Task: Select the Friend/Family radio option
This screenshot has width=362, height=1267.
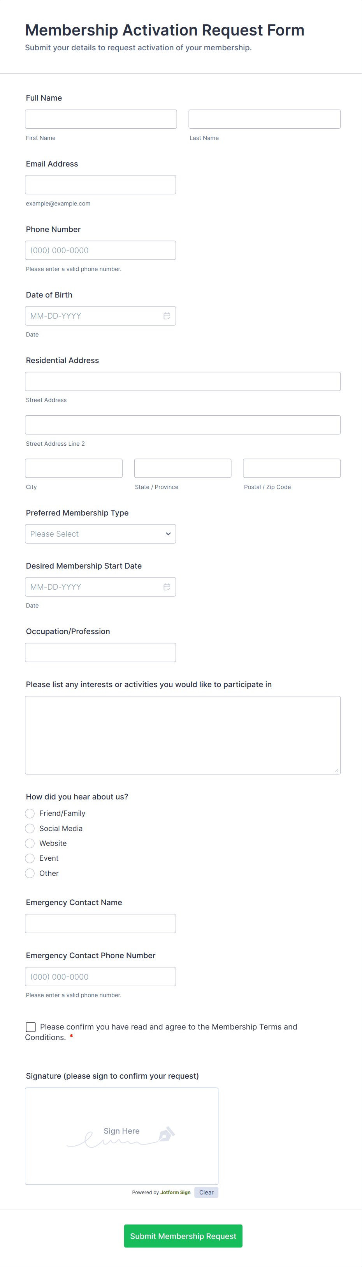Action: point(30,813)
